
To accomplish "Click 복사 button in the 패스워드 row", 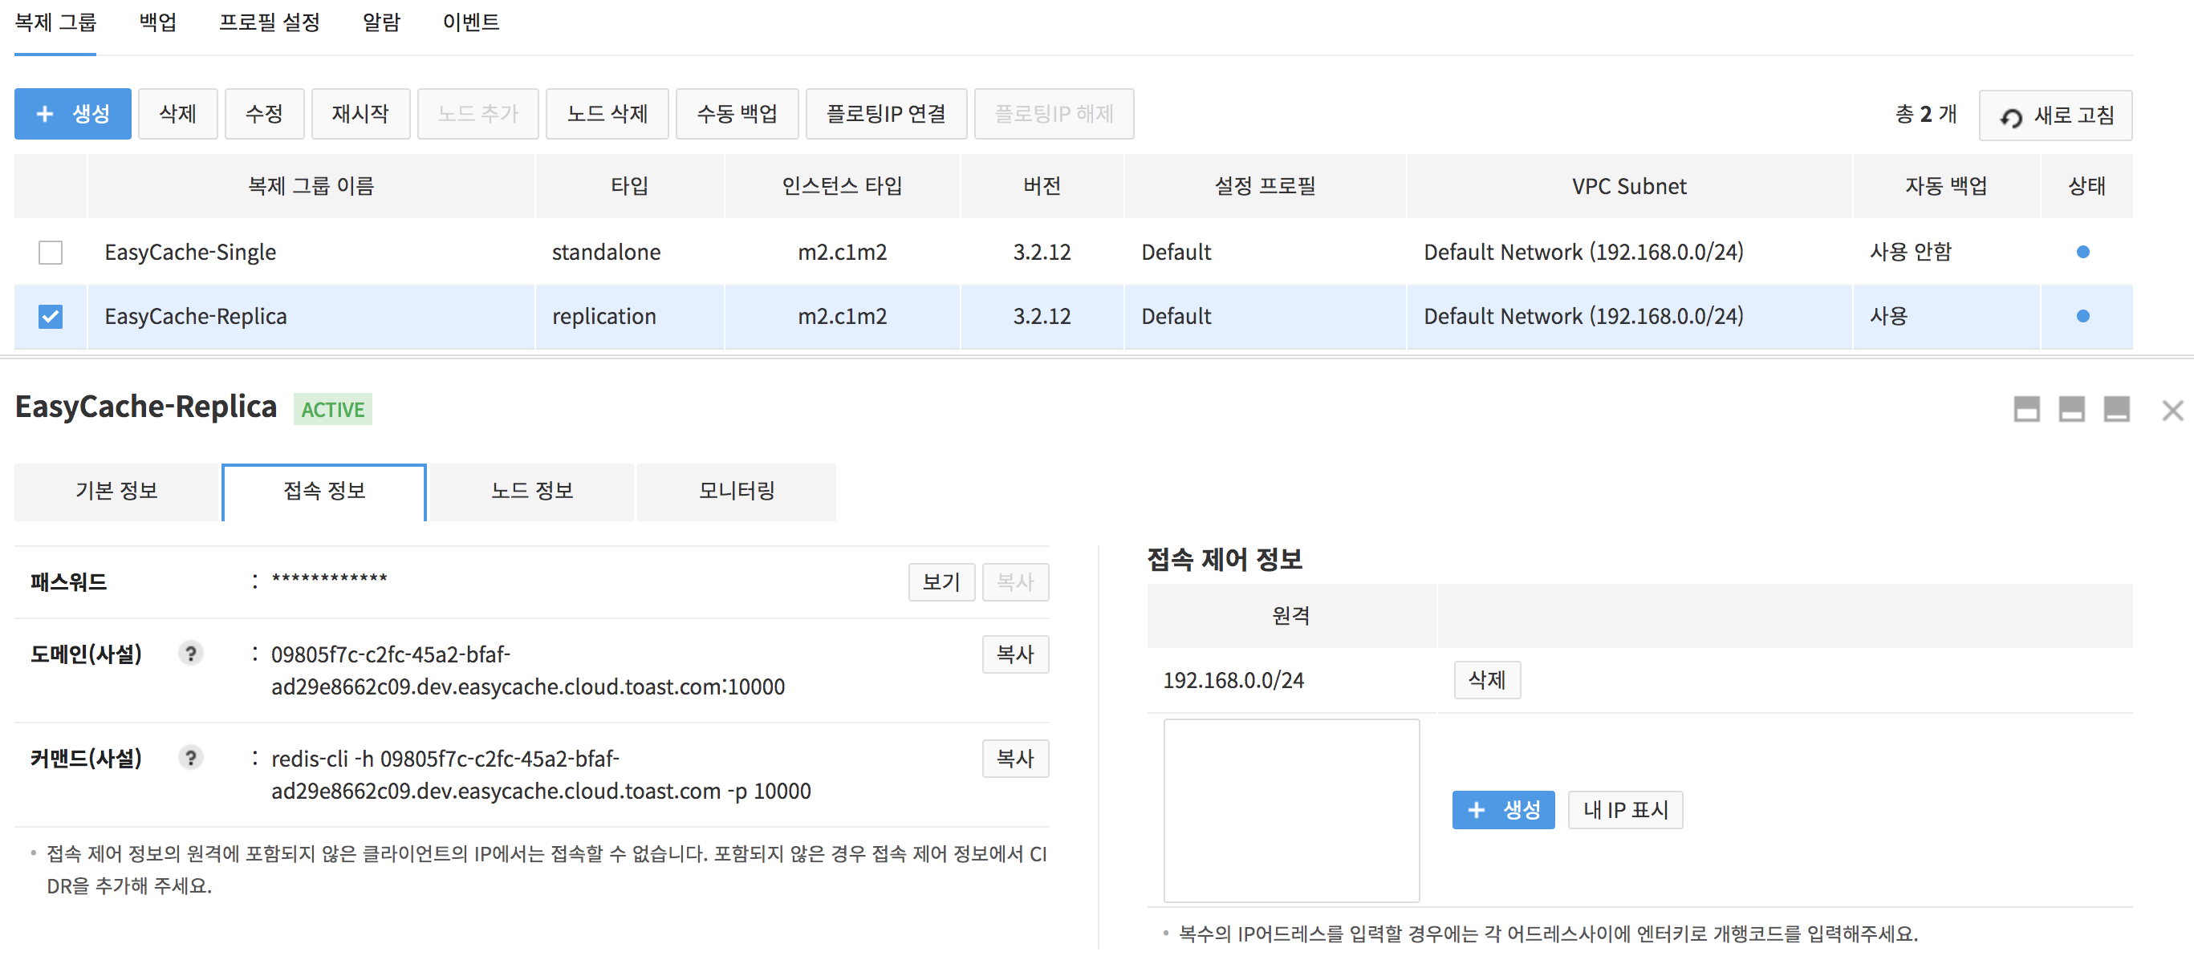I will (1015, 582).
